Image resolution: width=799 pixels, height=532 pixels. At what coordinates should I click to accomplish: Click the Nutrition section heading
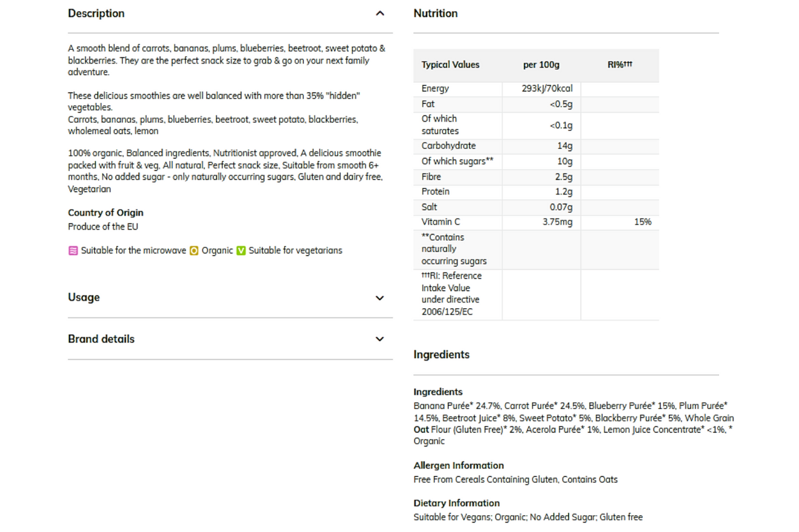point(436,14)
